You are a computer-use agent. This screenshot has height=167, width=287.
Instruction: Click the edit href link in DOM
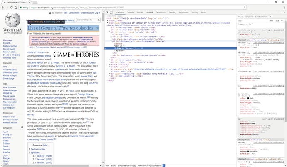tap(180, 69)
